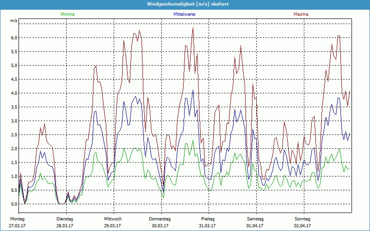Click the '5,0' y-axis value
Image resolution: width=370 pixels, height=231 pixels.
pos(15,65)
